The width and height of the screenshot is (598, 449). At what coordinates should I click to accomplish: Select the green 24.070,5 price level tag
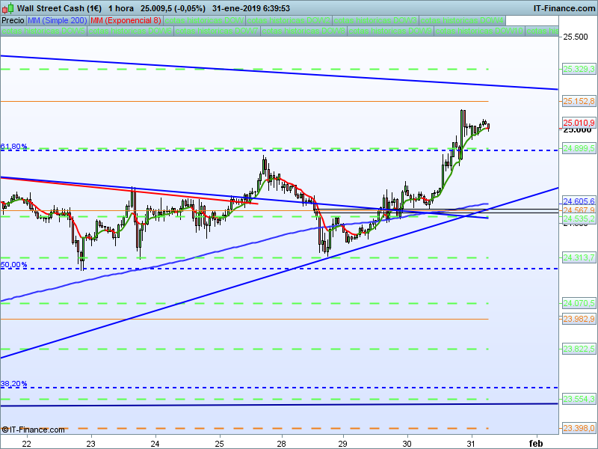(579, 303)
